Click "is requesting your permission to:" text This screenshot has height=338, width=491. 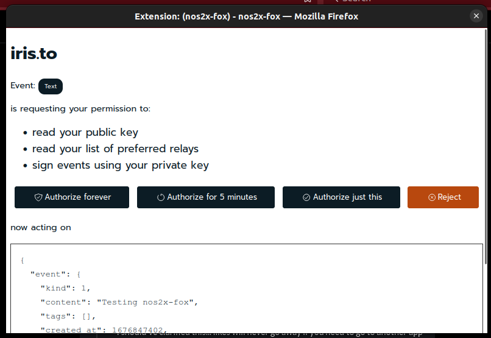tap(80, 109)
